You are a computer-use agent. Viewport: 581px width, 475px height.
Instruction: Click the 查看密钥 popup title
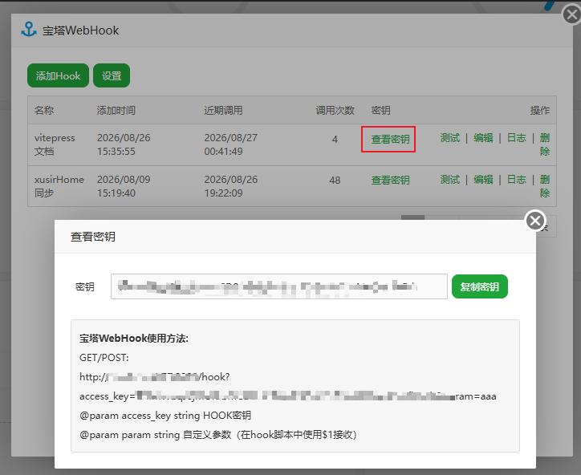(93, 237)
